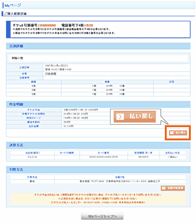Click phone last-four digits 0539
Image resolution: width=196 pixels, height=224 pixels.
pyautogui.click(x=89, y=26)
